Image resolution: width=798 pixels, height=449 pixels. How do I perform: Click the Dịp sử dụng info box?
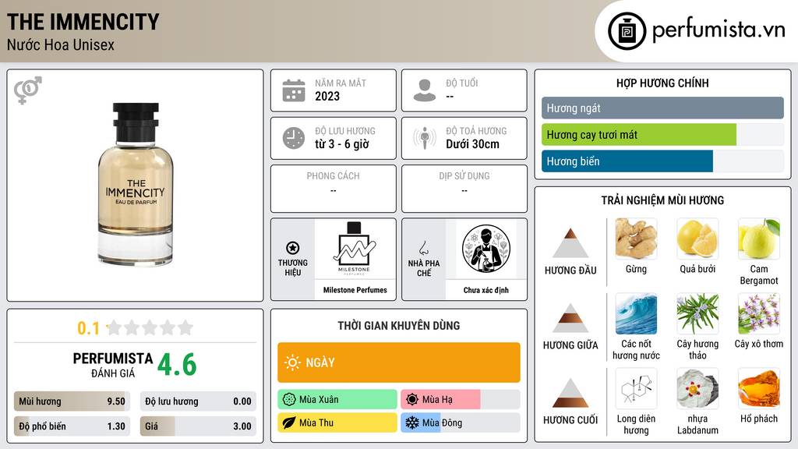coord(464,189)
